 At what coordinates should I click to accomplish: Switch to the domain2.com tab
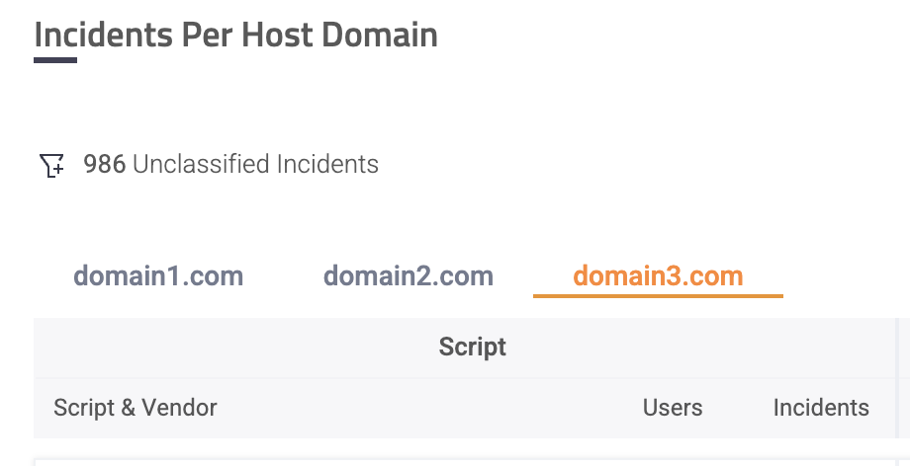(x=409, y=275)
